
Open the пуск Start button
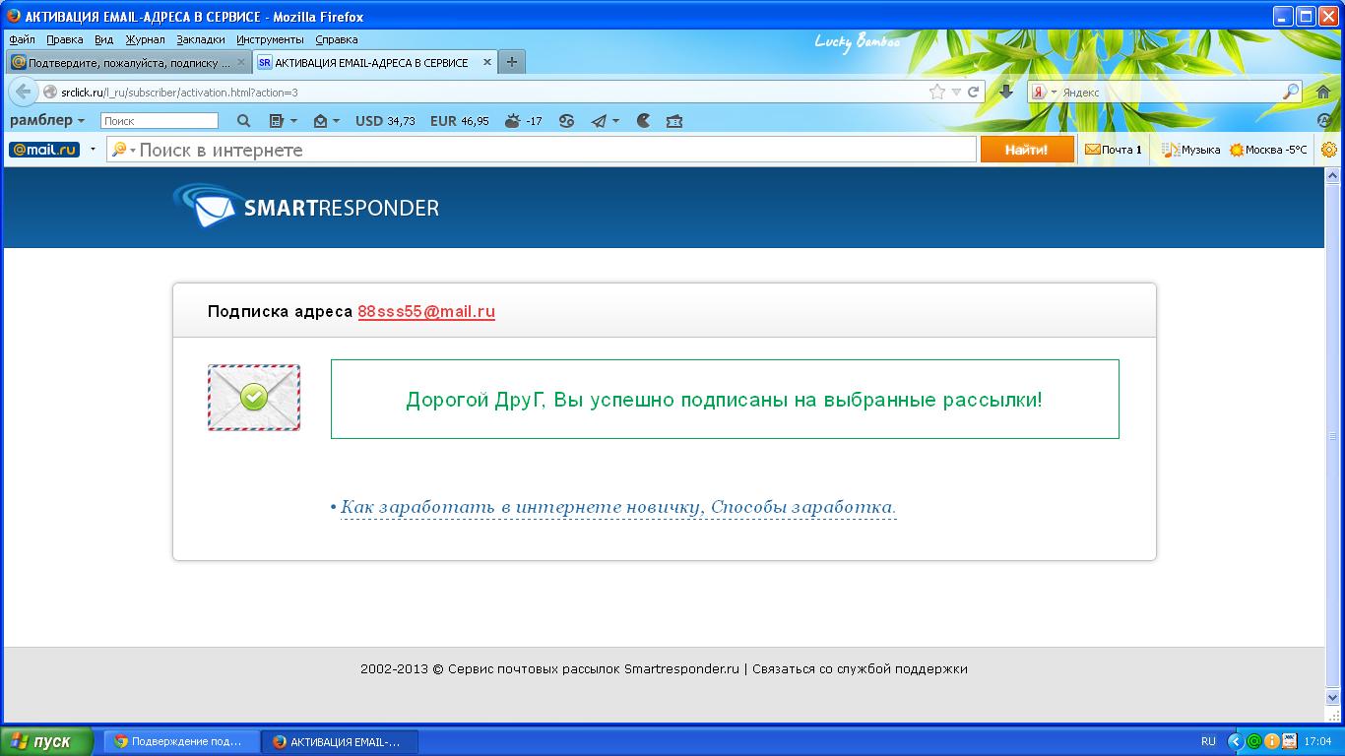click(x=46, y=741)
